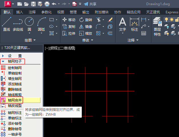Expand the AutoCAD menu dropdown arrow

pos(13,4)
